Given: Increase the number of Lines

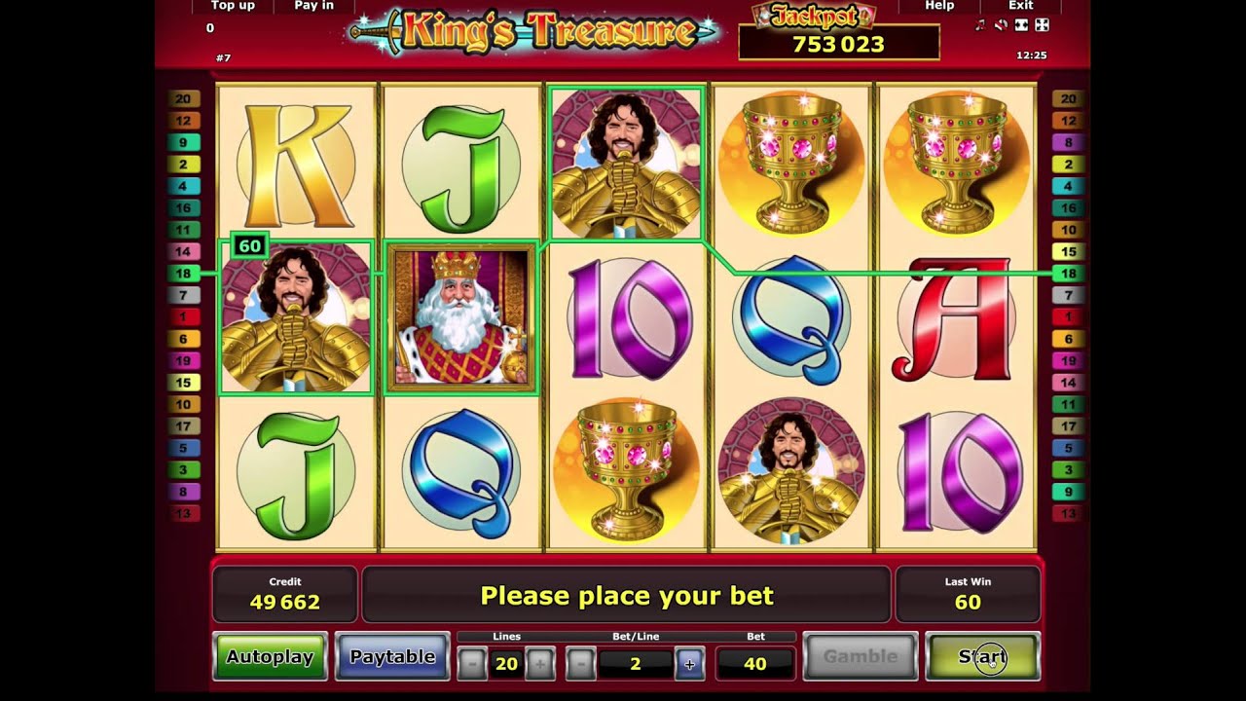Looking at the screenshot, I should [x=539, y=664].
